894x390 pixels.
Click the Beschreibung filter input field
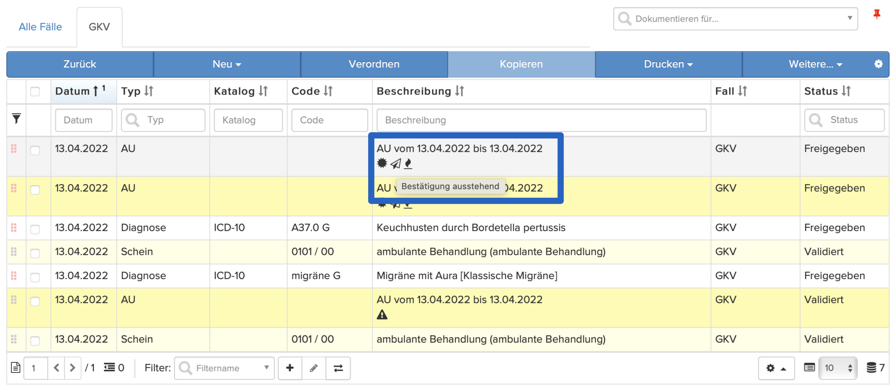tap(541, 120)
